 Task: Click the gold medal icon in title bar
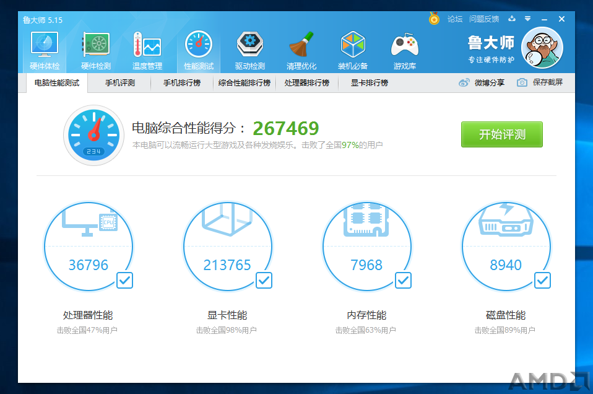pos(434,18)
